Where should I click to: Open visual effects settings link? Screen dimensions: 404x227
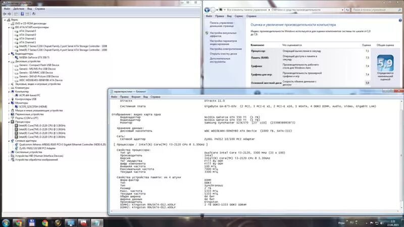point(223,34)
